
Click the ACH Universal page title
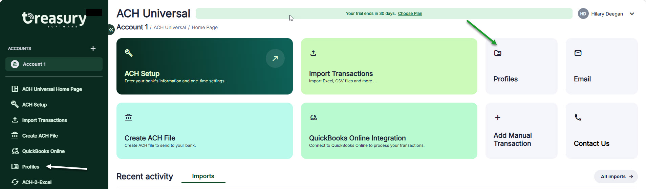[153, 13]
